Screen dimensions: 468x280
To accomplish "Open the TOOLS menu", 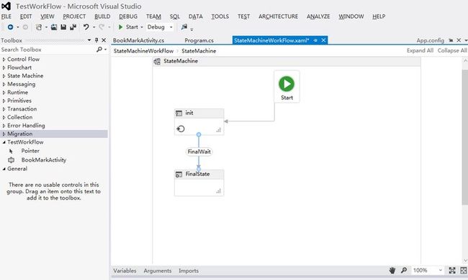I will pos(220,17).
